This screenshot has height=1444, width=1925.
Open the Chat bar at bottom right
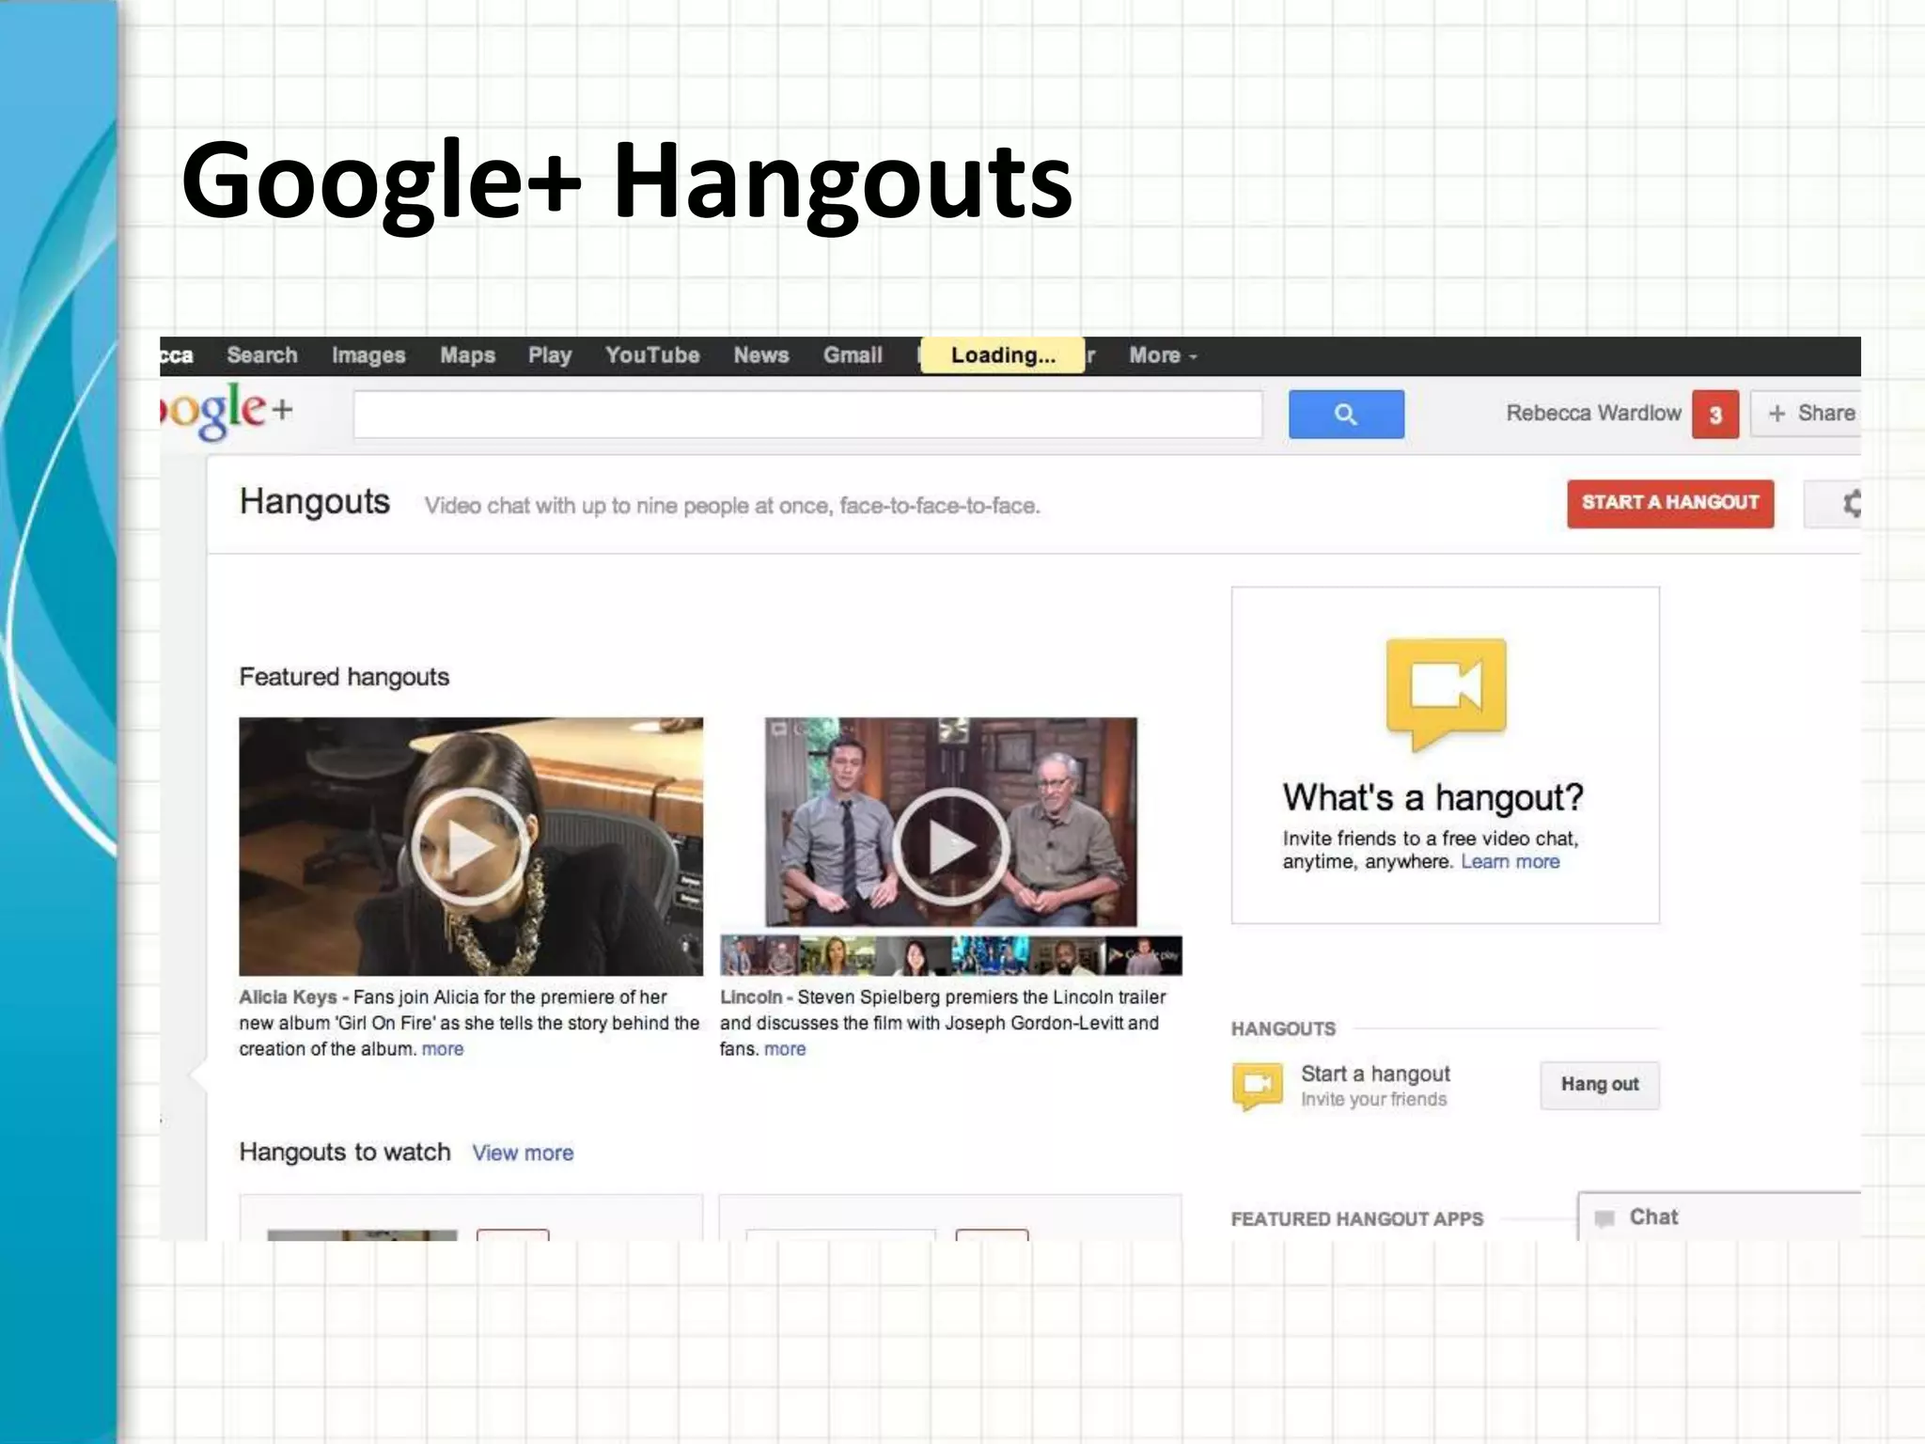coord(1719,1217)
